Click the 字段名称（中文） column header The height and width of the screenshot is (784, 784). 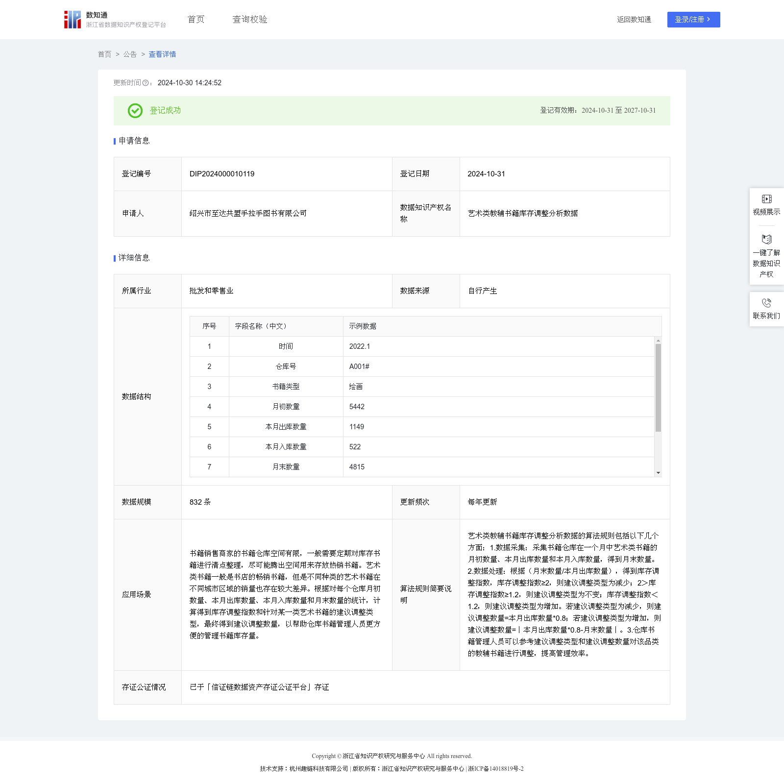pos(261,326)
